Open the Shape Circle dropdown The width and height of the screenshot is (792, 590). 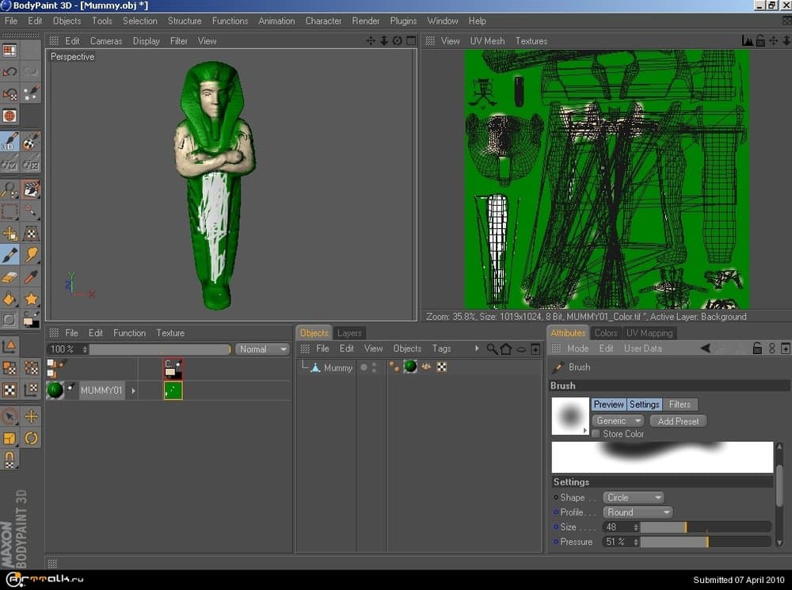point(634,498)
